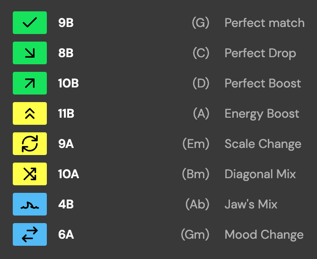Click the Energy Boost label

click(262, 113)
